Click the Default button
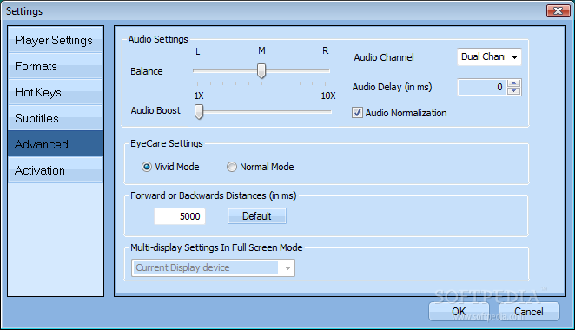Image resolution: width=575 pixels, height=330 pixels. tap(257, 216)
